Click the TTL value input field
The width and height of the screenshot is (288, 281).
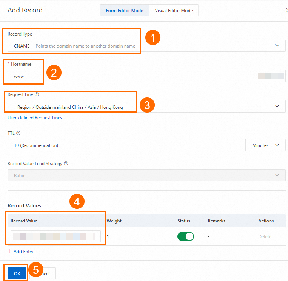pos(126,145)
